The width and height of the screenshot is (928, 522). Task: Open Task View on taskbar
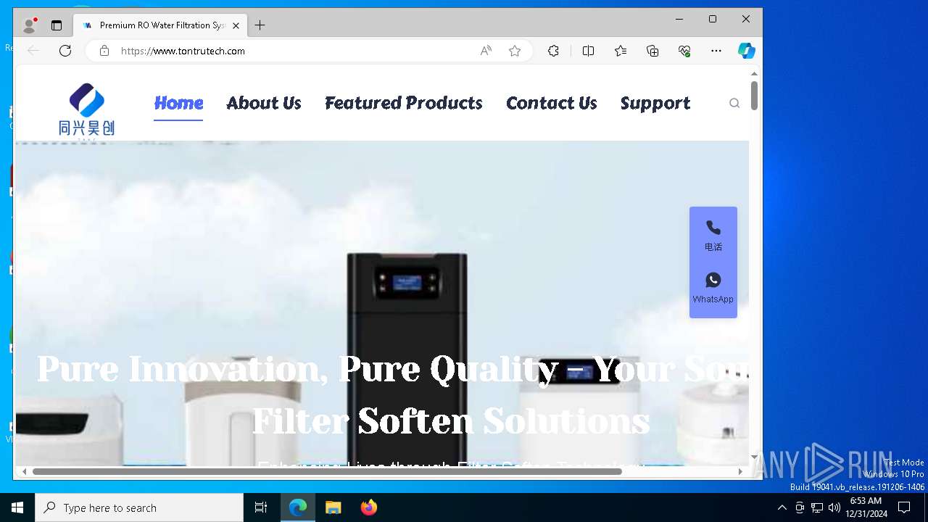coord(261,507)
